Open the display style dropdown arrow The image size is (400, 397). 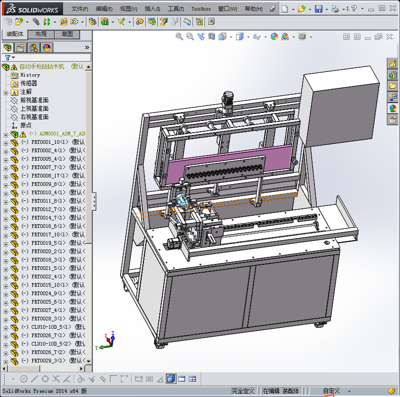(248, 36)
